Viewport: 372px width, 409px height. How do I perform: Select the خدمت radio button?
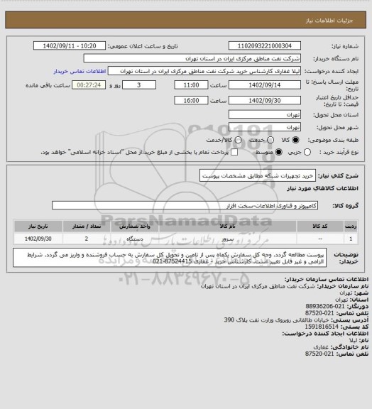(x=270, y=140)
